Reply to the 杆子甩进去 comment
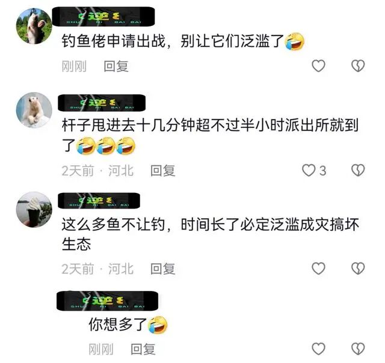This screenshot has width=385, height=363. 163,171
